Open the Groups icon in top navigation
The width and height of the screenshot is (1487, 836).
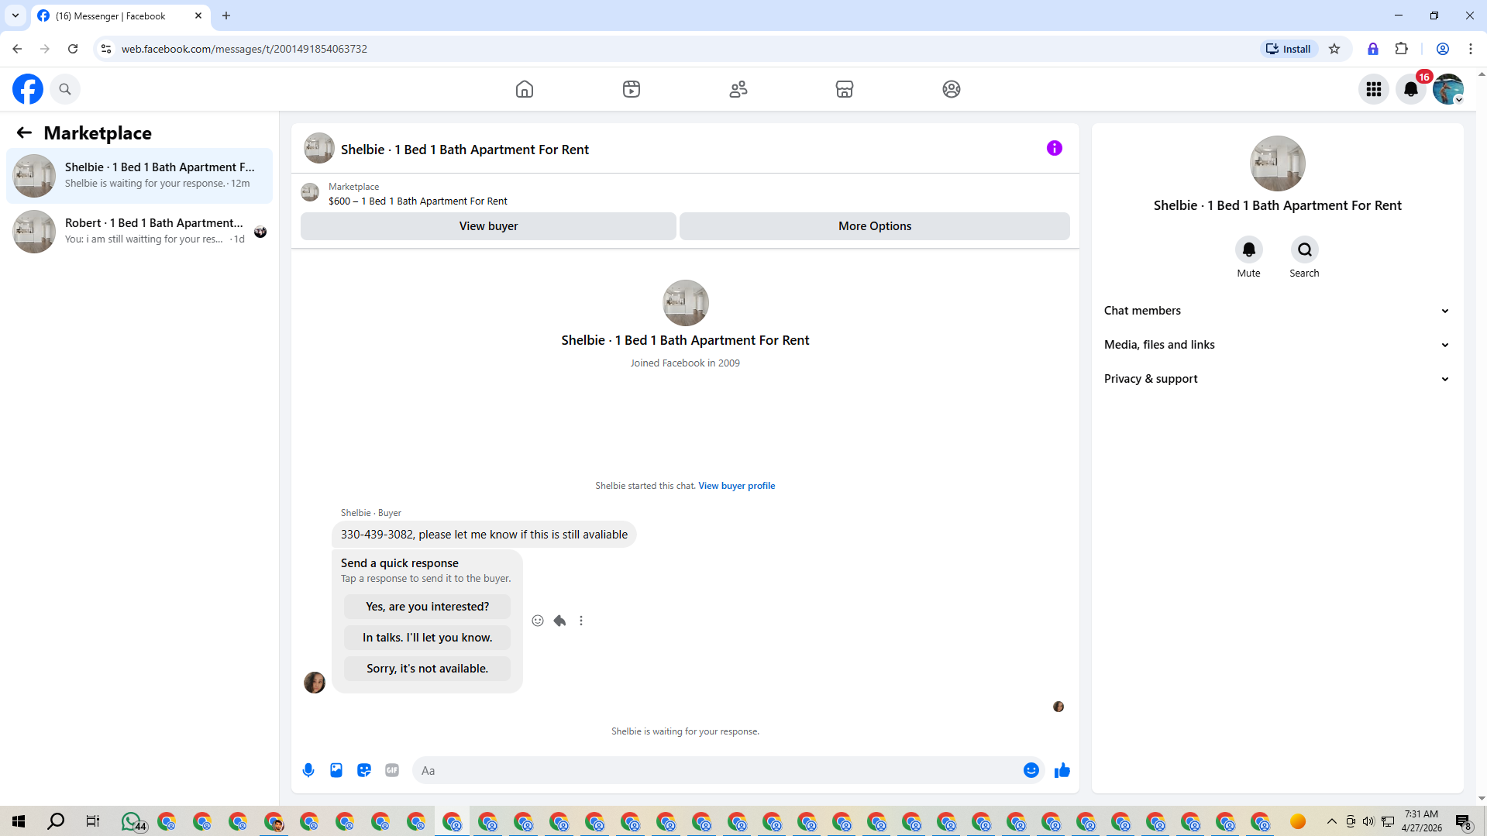(952, 89)
